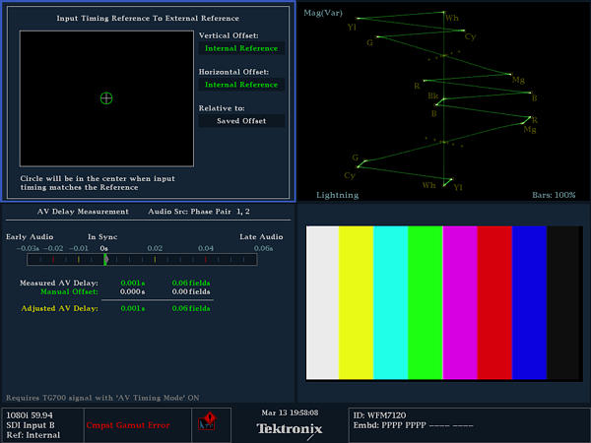
Task: Click the timing display black box area
Action: click(x=106, y=98)
